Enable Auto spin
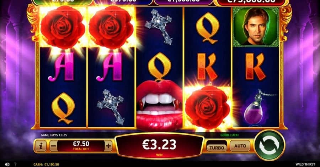This screenshot has height=167, width=320. (x=240, y=146)
